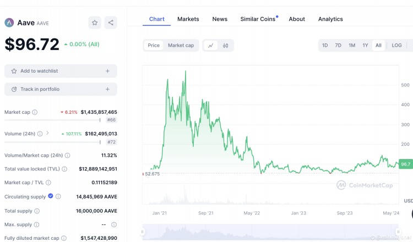Select the 7D time range
Image resolution: width=413 pixels, height=242 pixels.
coord(338,45)
